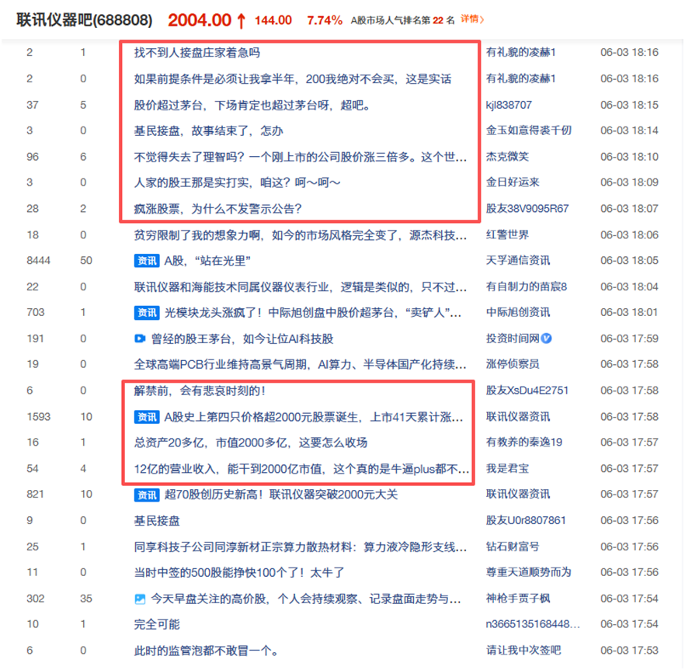Open post '当时中签的500股能挣快100个了'
The image size is (685, 670).
239,573
